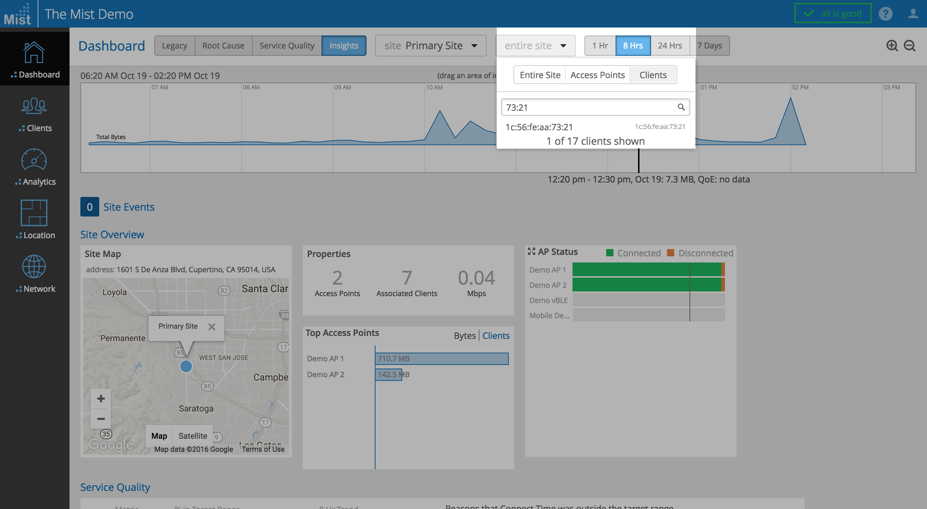
Task: Select the Access Points scope tab
Action: pyautogui.click(x=597, y=75)
